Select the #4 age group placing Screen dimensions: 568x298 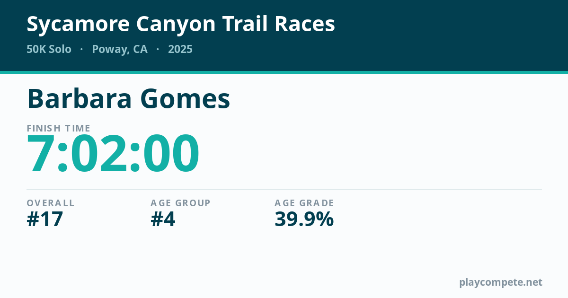pos(163,219)
